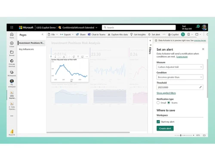Click the Carbon Adjusted Value line chart

70,70
